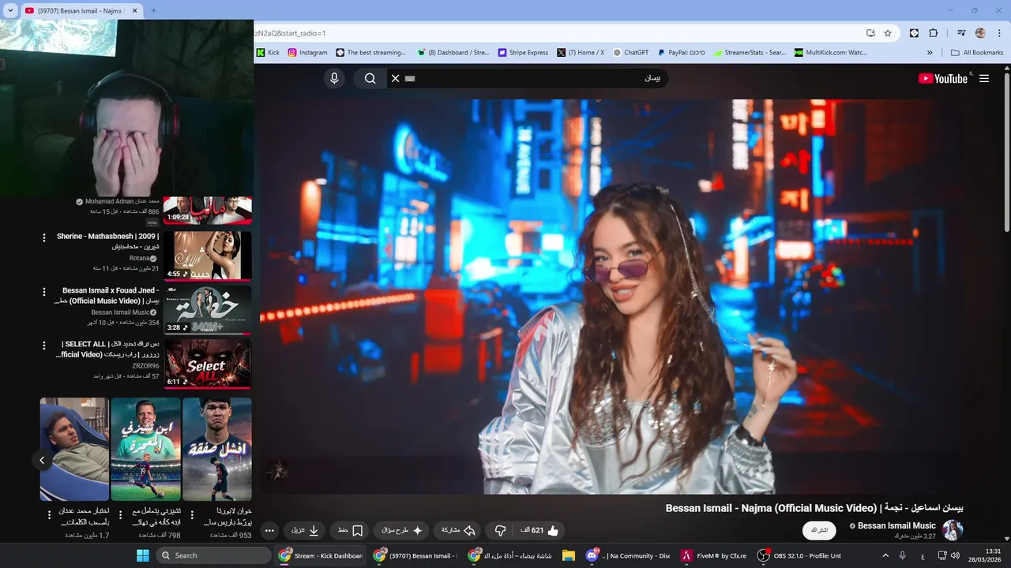Image resolution: width=1011 pixels, height=568 pixels.
Task: Switch to FiveM by Cfx.re in the taskbar
Action: (x=715, y=555)
